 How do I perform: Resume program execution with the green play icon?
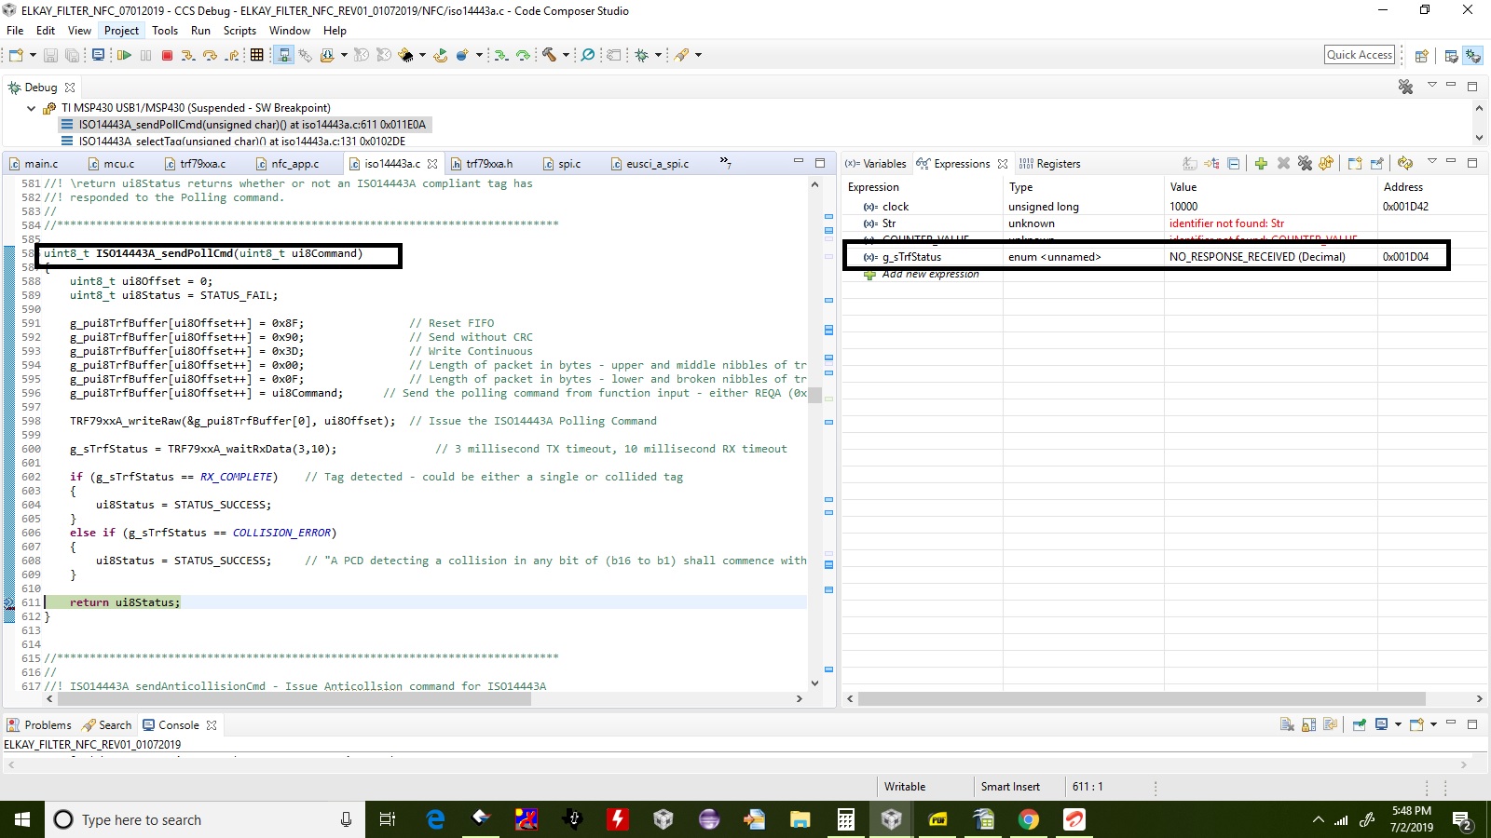point(124,56)
